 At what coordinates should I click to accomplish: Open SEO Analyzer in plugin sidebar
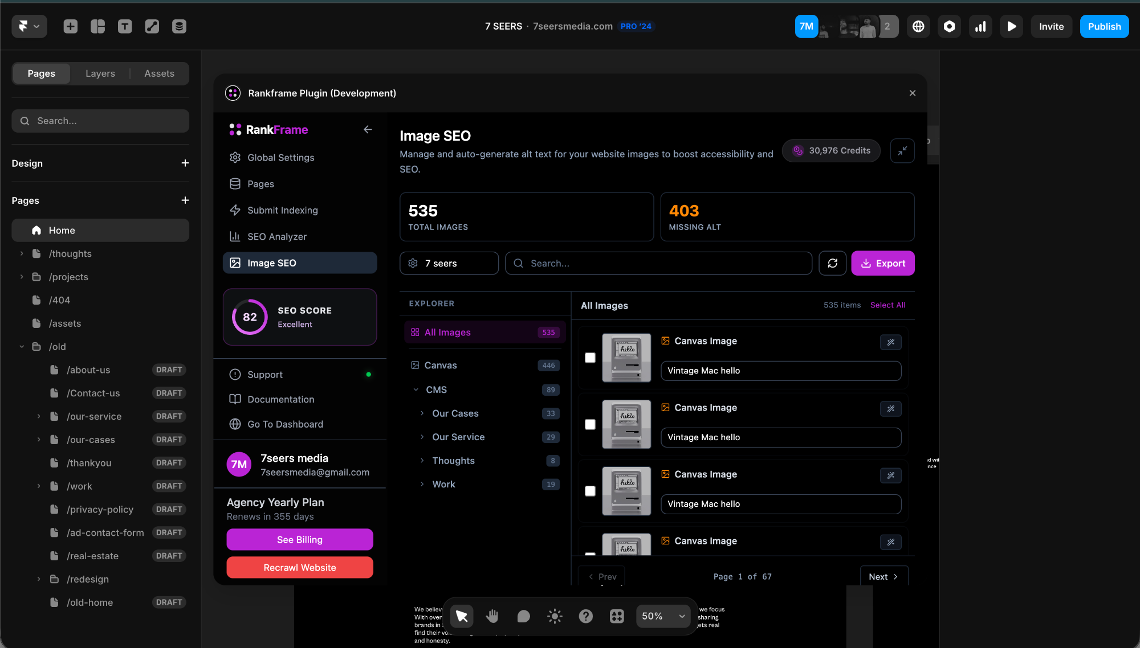tap(276, 236)
